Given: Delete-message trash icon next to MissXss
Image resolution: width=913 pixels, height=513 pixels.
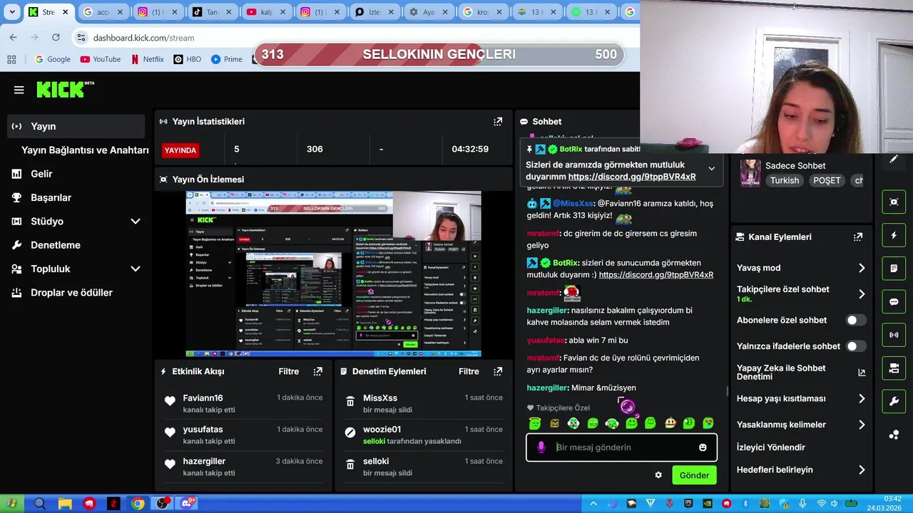Looking at the screenshot, I should tap(350, 402).
